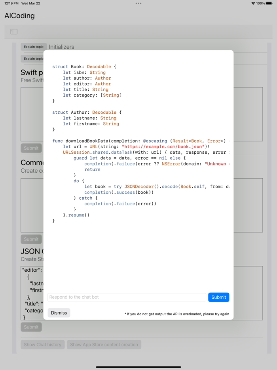The width and height of the screenshot is (277, 370).
Task: Dismiss the chat bot dialog
Action: [59, 313]
